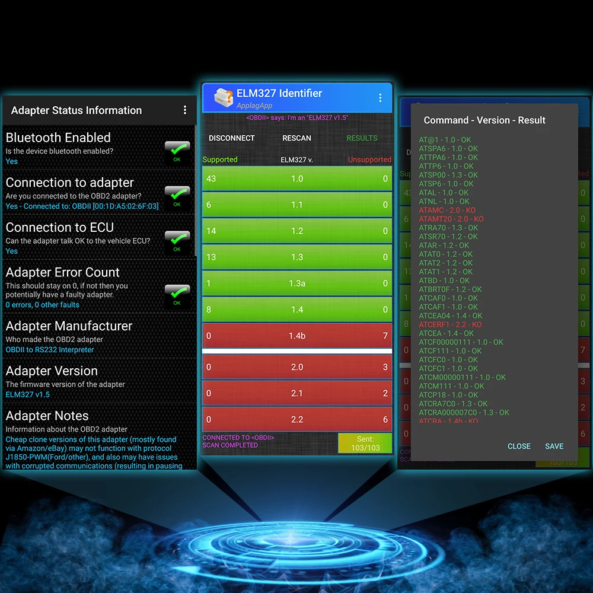The width and height of the screenshot is (593, 593).
Task: Click the ATCM00000111 - 1.0 - OK entry
Action: (462, 377)
